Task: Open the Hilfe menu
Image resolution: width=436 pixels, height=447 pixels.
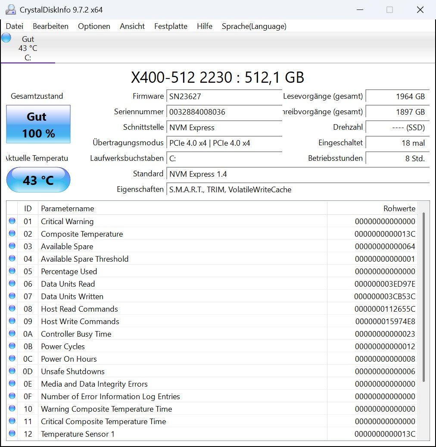Action: point(205,26)
